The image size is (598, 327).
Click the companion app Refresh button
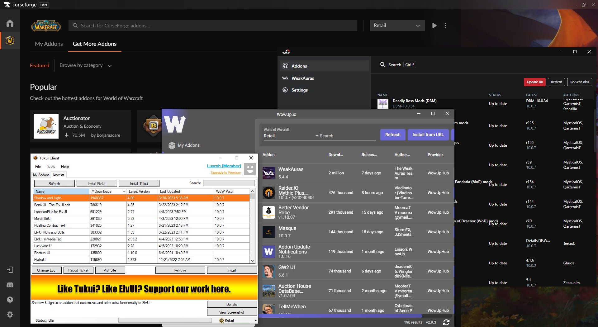[556, 82]
